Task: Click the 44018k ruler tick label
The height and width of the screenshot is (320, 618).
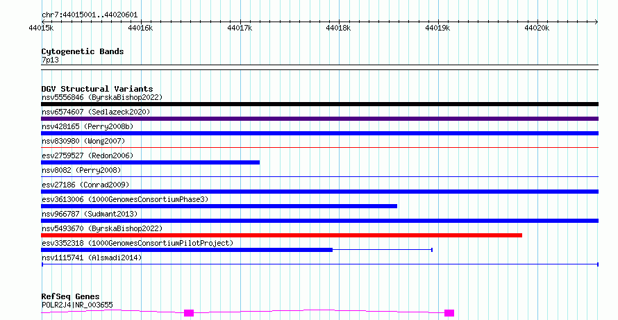Action: pyautogui.click(x=338, y=28)
